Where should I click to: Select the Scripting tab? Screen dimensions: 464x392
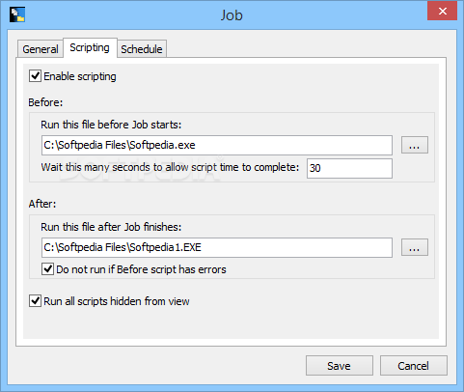point(90,48)
